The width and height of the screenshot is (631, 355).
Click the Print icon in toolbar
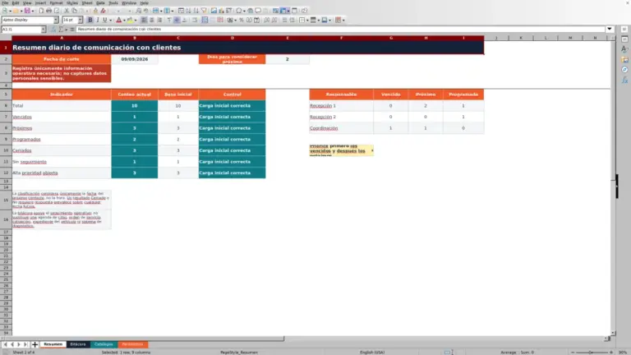pos(48,11)
